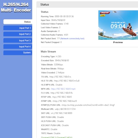Click Net Packet Dropped: 0 line
Image resolution: width=138 pixels, height=138 pixels.
pyautogui.click(x=51, y=42)
